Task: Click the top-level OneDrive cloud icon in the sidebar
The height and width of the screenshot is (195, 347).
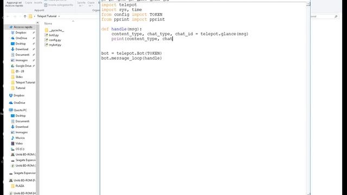Action: (11, 103)
